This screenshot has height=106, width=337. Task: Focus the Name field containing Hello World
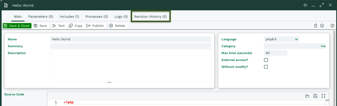[x=131, y=39]
